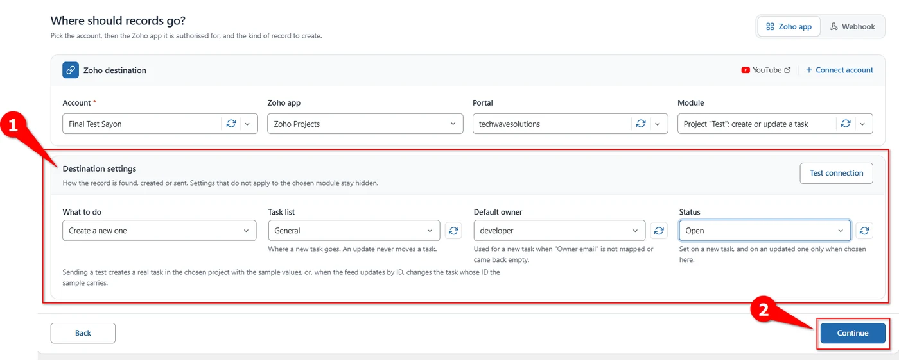The image size is (899, 360).
Task: Click the external-link icon beside YouTube
Action: pyautogui.click(x=788, y=70)
